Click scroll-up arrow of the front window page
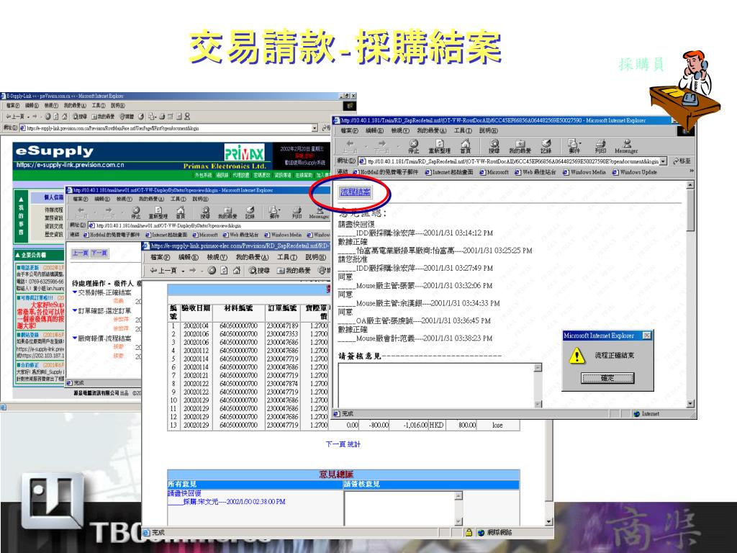Screen dimensions: 737x553 click(690, 185)
